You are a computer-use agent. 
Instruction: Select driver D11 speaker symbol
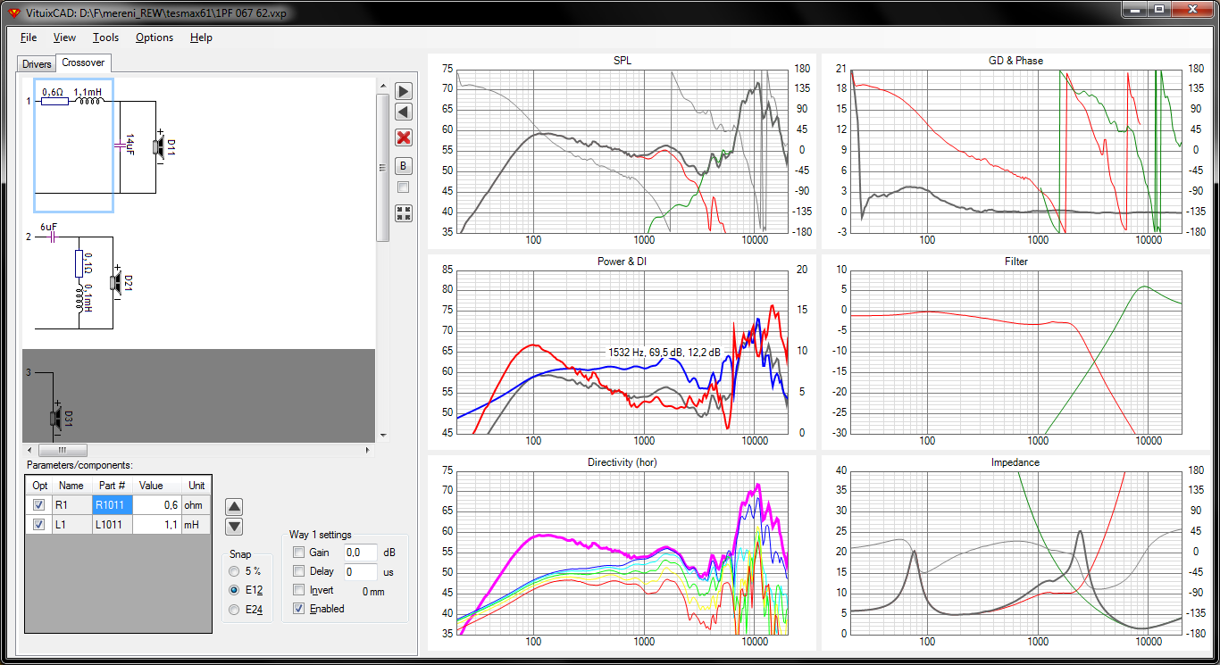click(159, 147)
